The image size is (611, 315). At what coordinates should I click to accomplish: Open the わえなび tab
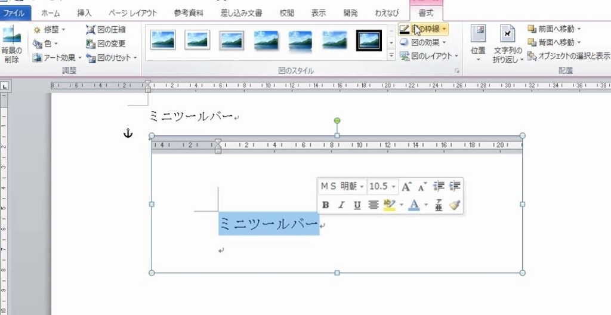click(x=387, y=13)
